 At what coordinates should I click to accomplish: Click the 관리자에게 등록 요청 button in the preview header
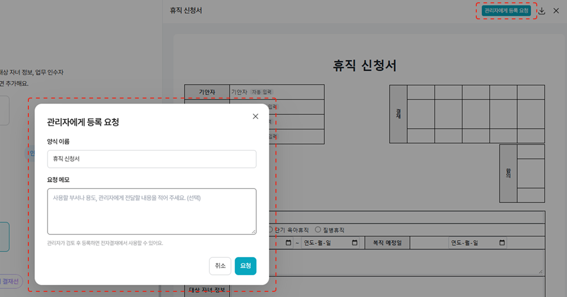click(507, 11)
